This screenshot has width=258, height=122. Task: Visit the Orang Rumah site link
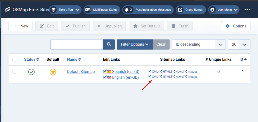point(191,10)
